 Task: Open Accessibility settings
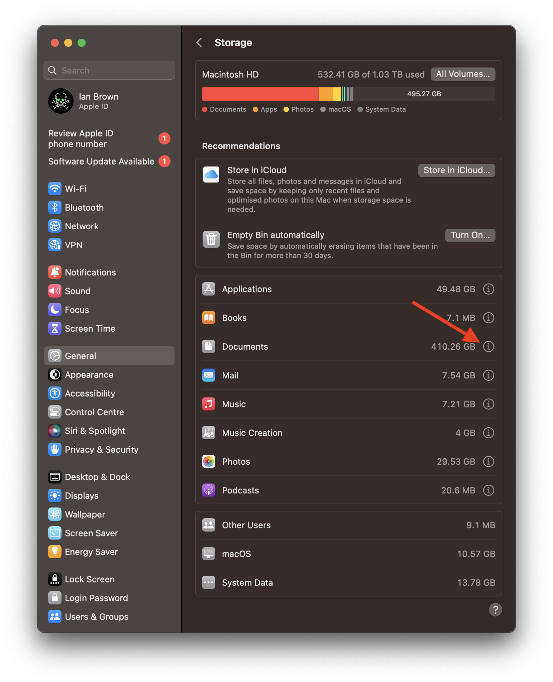click(x=109, y=393)
